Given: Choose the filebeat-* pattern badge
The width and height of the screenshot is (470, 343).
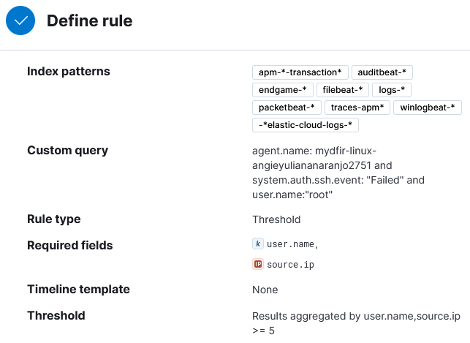Looking at the screenshot, I should 343,90.
